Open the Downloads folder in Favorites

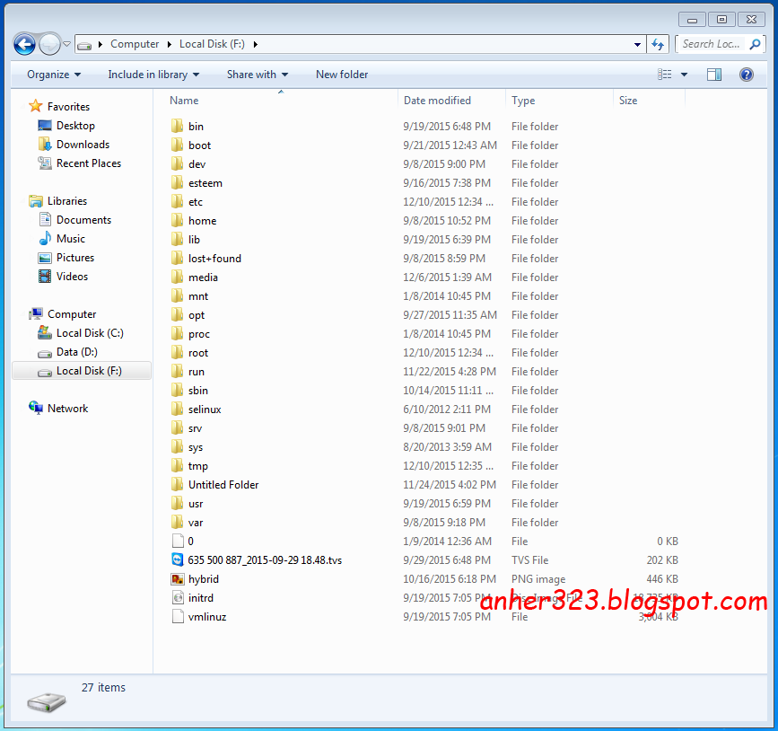point(83,144)
